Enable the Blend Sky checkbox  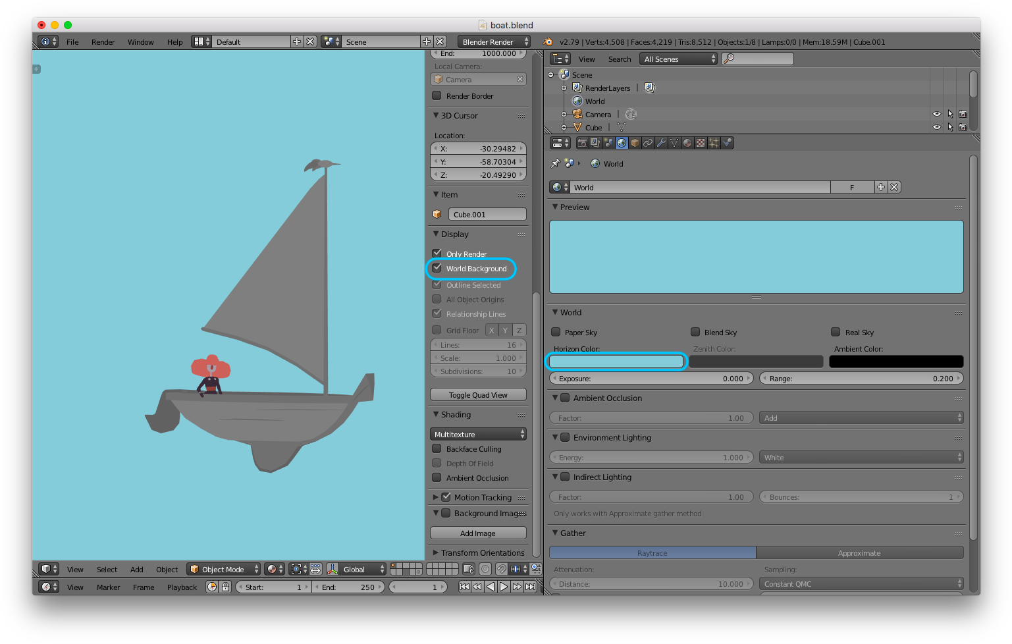click(x=695, y=333)
